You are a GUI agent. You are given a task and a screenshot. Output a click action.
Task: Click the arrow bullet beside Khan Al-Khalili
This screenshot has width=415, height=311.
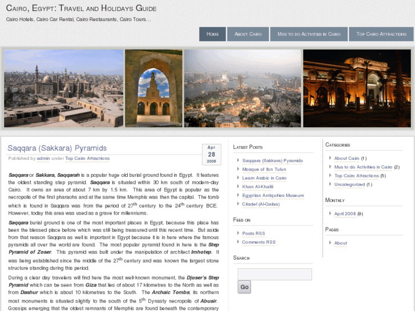point(238,187)
